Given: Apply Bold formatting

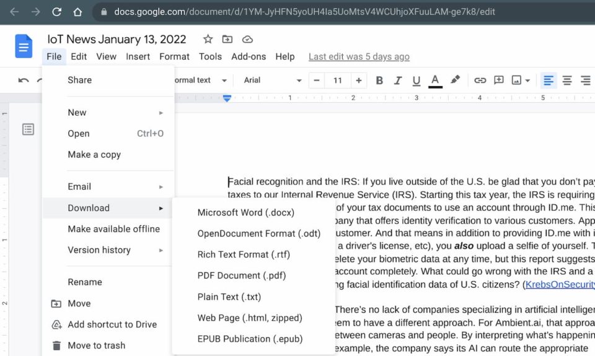Looking at the screenshot, I should click(x=379, y=80).
